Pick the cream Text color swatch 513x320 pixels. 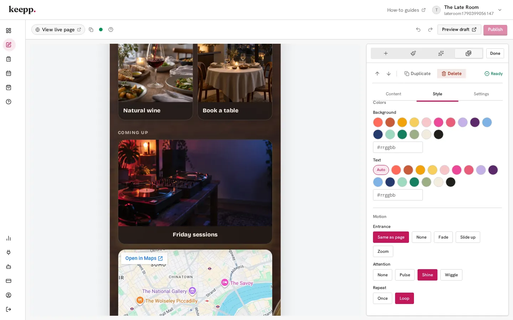[x=439, y=182]
